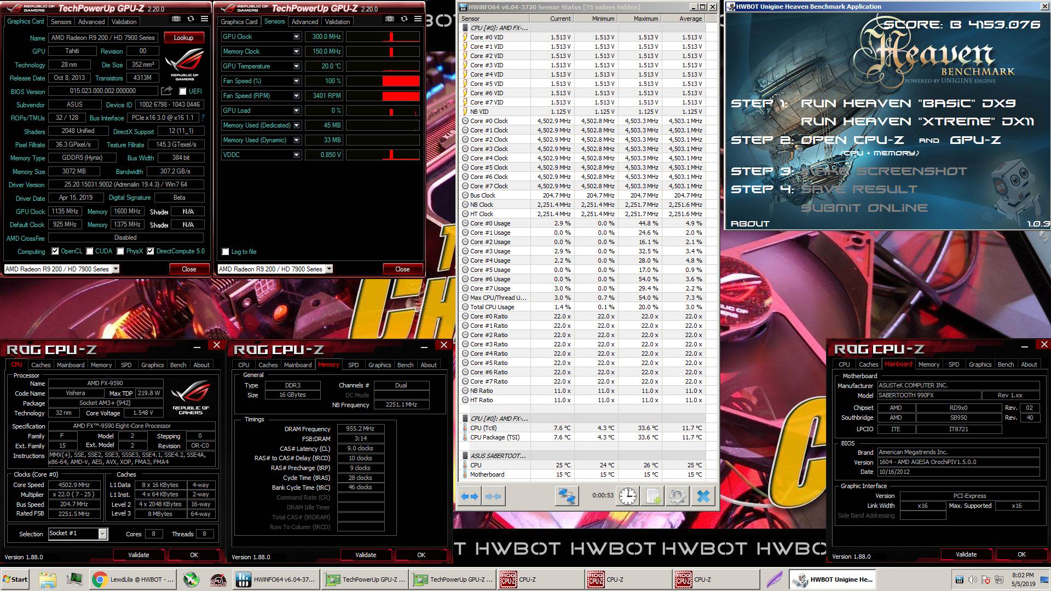Image resolution: width=1051 pixels, height=591 pixels.
Task: Open the VDDC sensor dropdown
Action: (296, 155)
